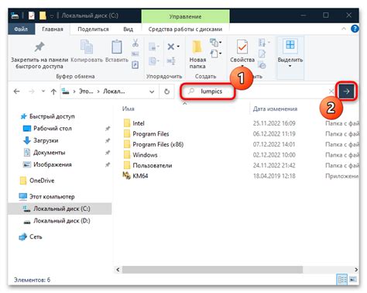The image size is (367, 293).
Task: Start the search with the arrow button
Action: 346,91
